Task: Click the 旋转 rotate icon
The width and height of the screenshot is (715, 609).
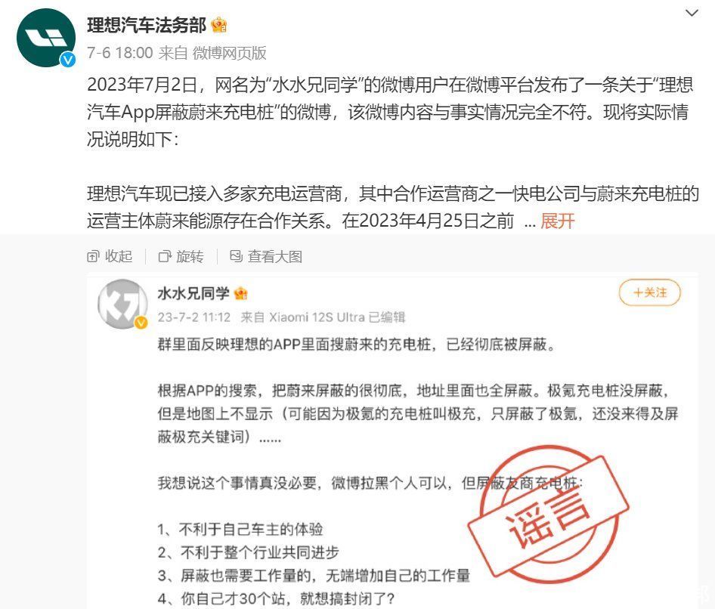Action: point(164,257)
